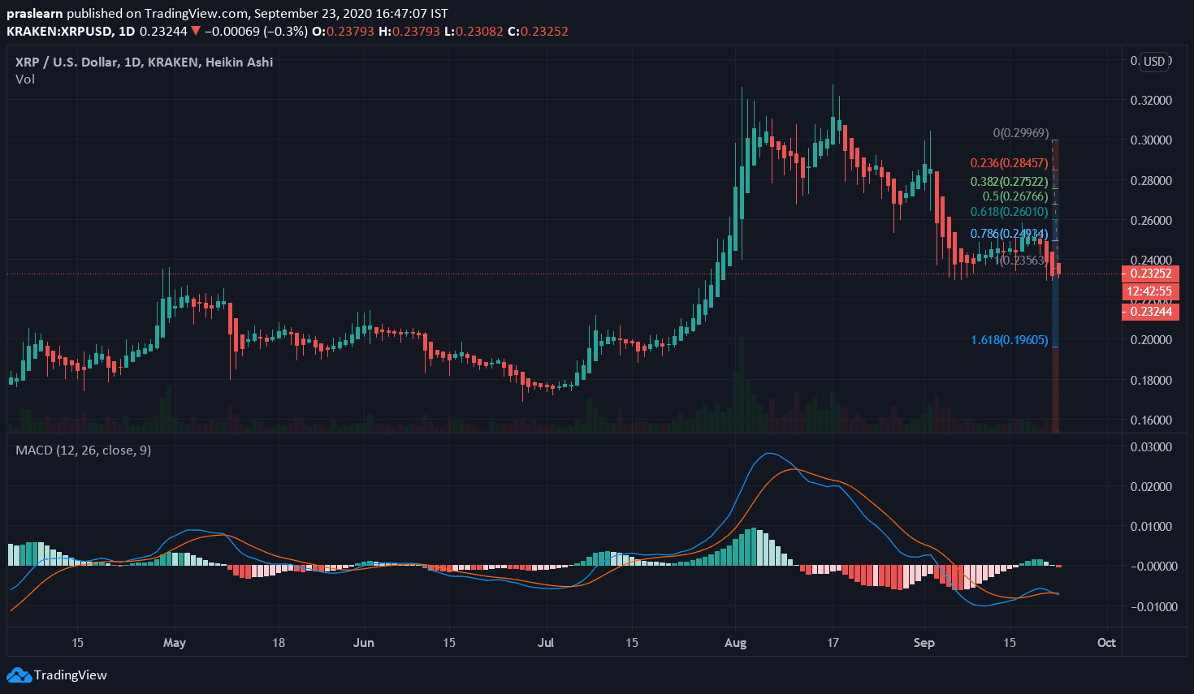Click the 0.30000 price axis label

[1151, 140]
